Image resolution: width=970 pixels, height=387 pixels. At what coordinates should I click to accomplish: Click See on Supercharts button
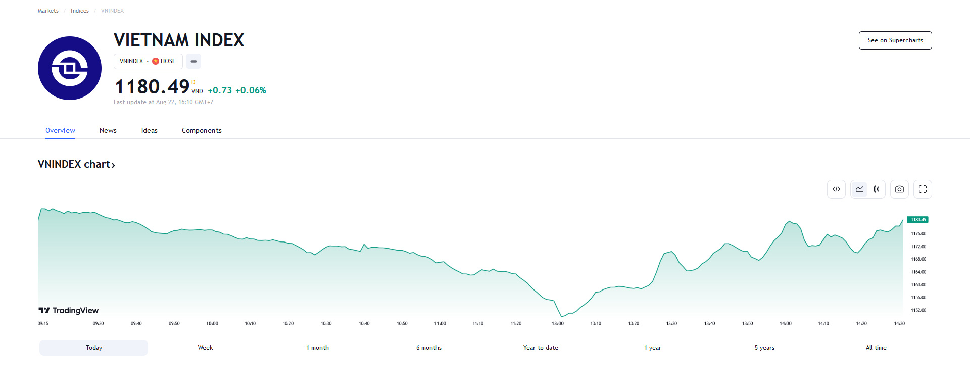pos(895,40)
